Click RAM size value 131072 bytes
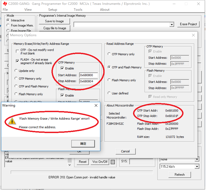The height and width of the screenshot is (191, 206). [175, 137]
